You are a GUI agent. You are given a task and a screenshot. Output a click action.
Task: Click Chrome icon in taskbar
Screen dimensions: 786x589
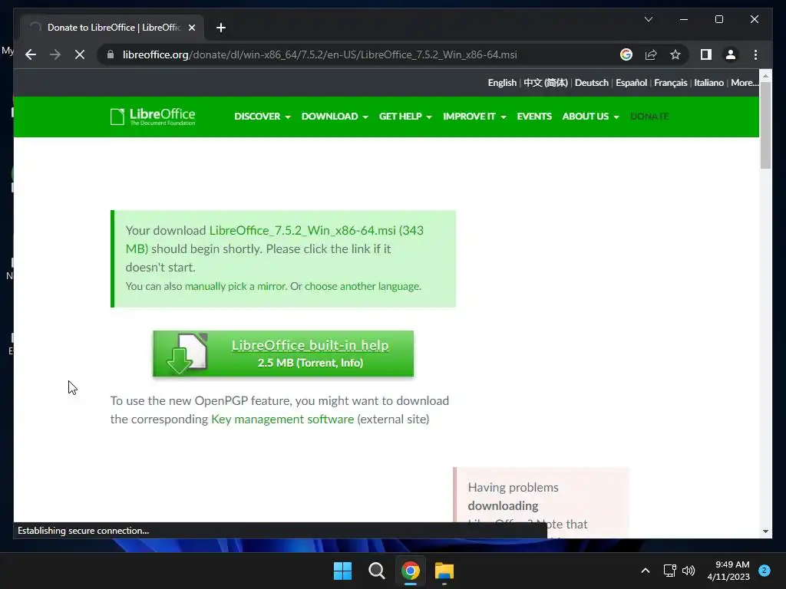410,571
